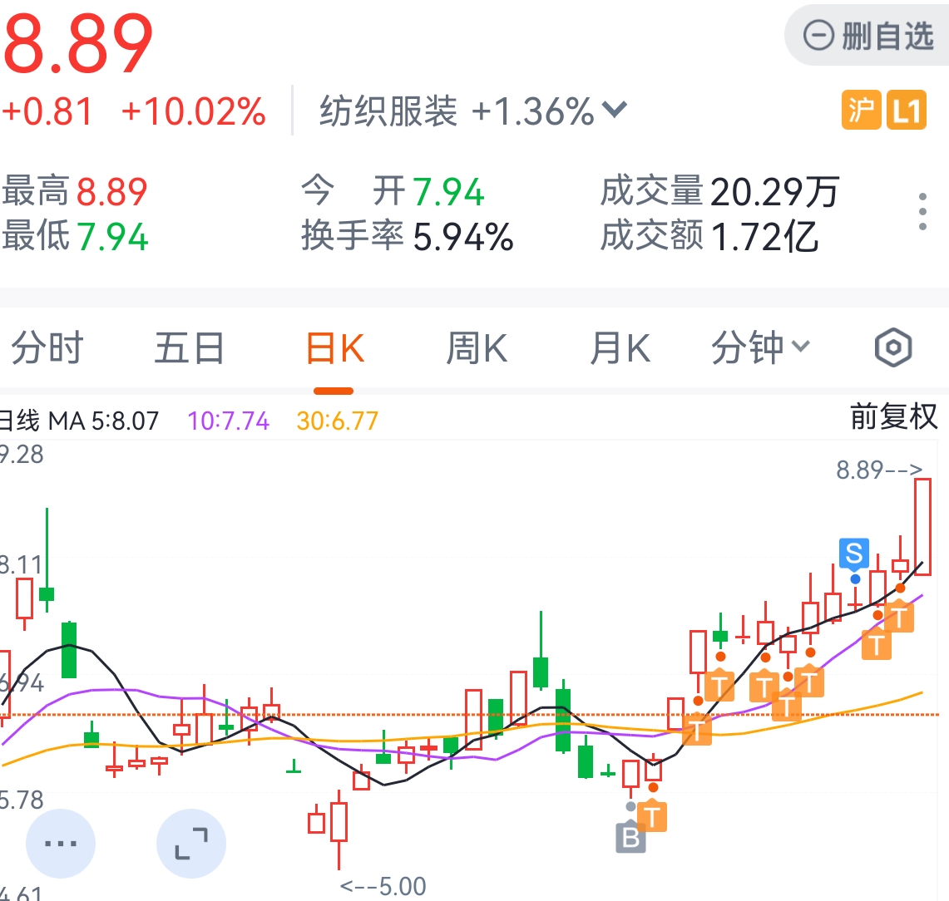The width and height of the screenshot is (949, 901).
Task: Tap the T marker next to the B marker
Action: point(652,817)
